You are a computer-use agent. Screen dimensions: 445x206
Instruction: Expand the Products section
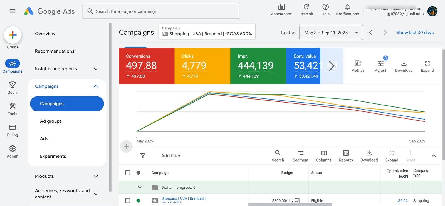96,176
